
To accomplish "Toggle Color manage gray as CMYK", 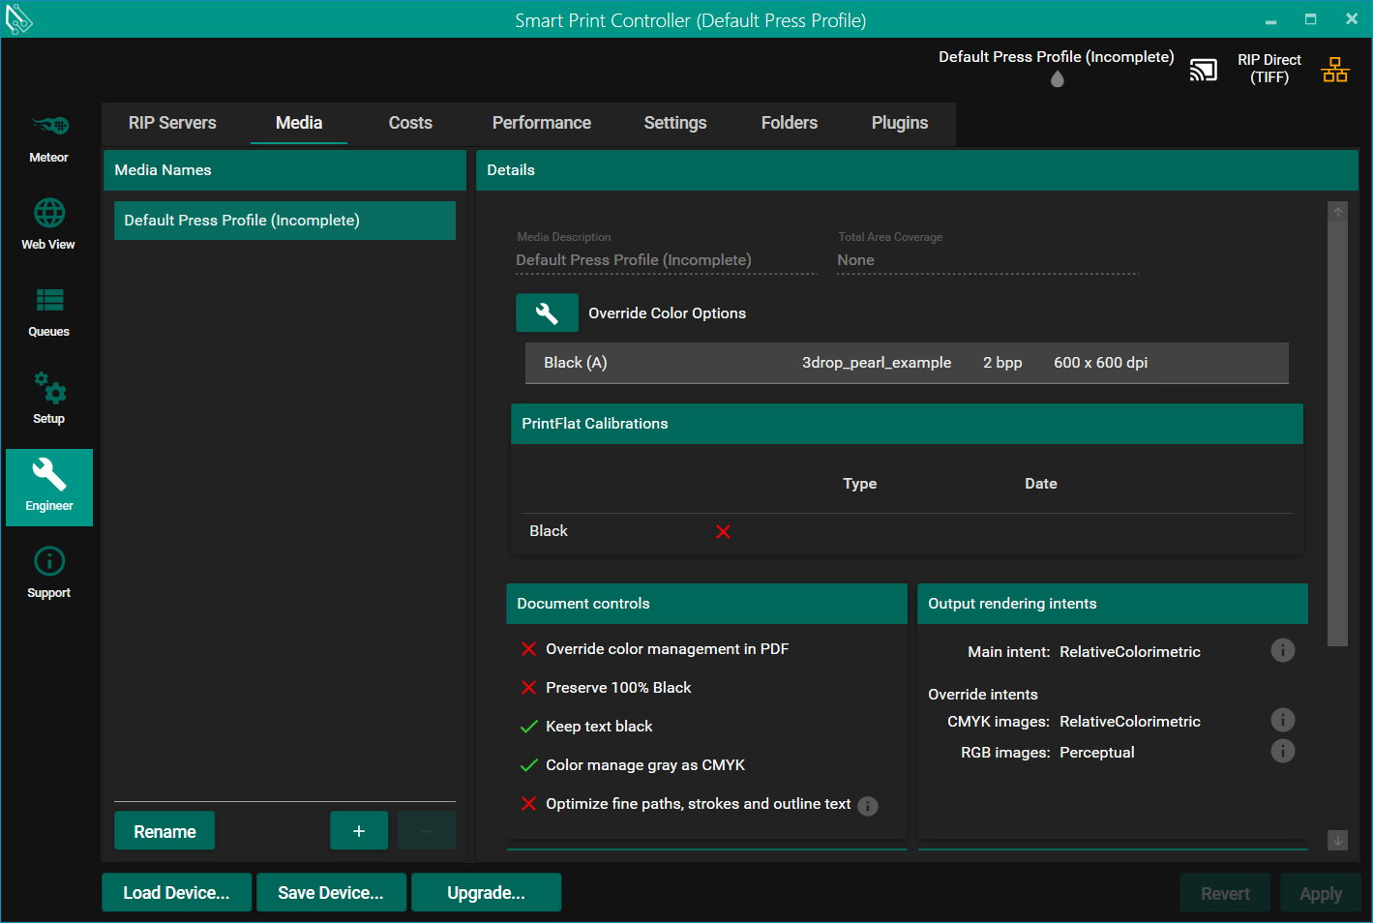I will [x=529, y=765].
